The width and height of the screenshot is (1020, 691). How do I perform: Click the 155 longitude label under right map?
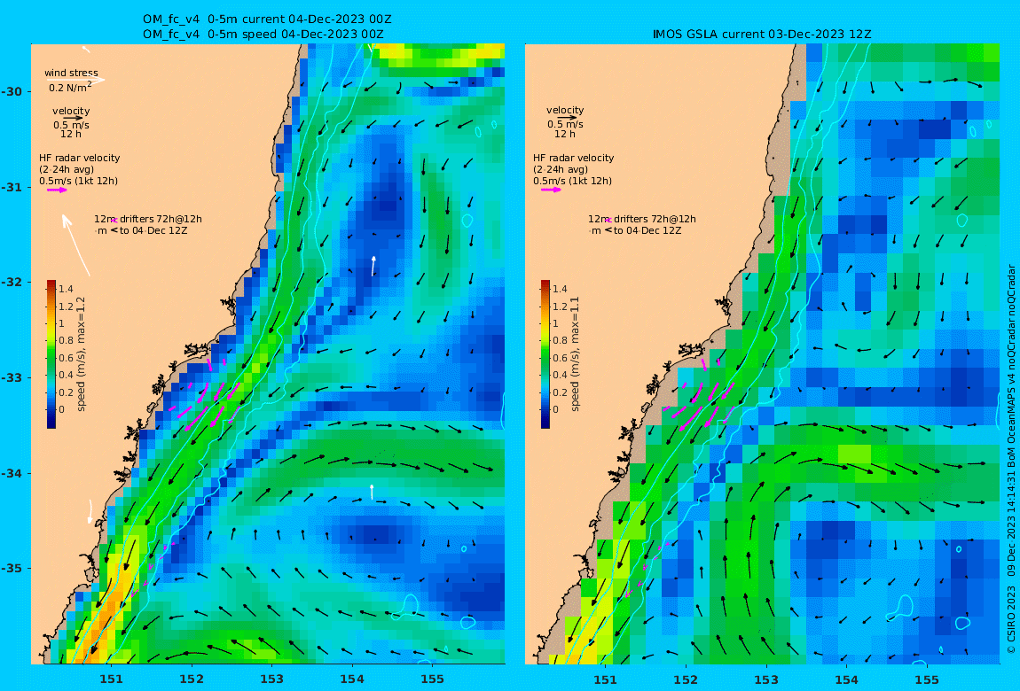[926, 679]
